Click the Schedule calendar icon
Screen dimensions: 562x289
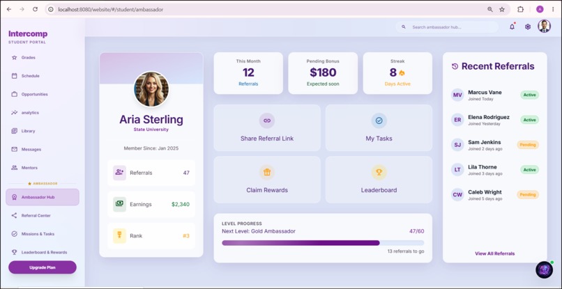point(15,76)
